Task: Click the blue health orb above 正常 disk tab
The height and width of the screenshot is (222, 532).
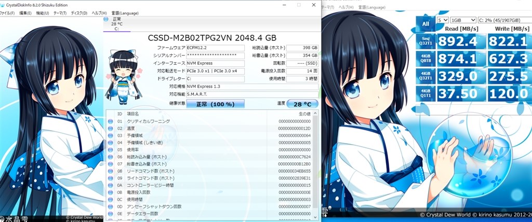Action: point(106,19)
